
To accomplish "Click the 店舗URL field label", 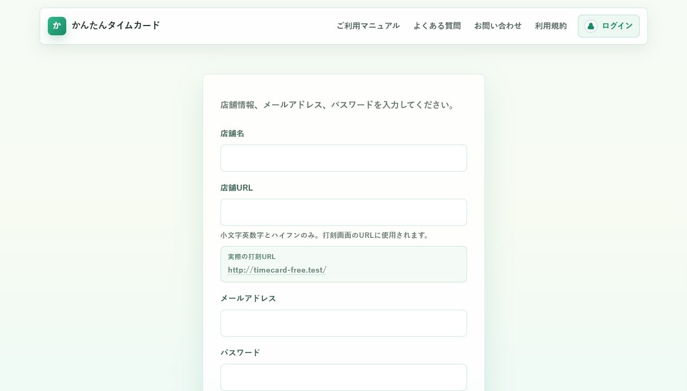I will pyautogui.click(x=237, y=187).
